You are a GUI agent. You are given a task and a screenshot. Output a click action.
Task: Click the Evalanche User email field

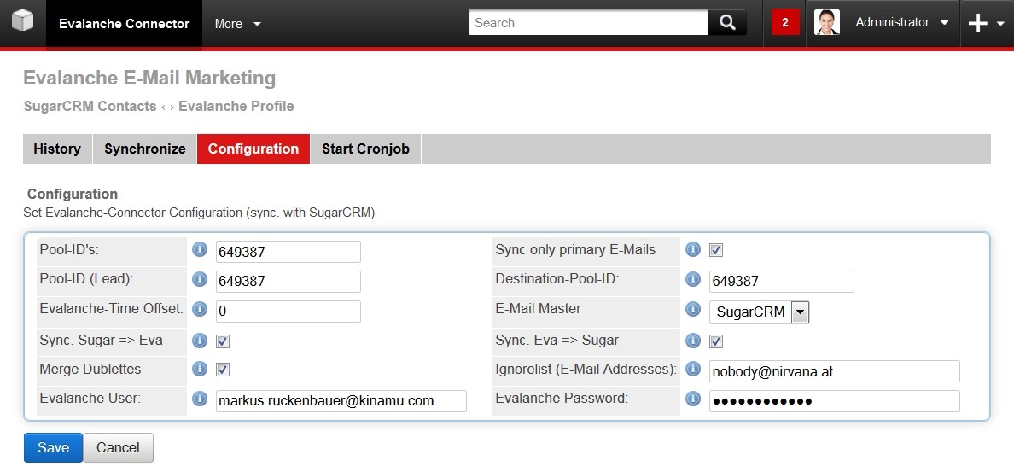tap(341, 401)
